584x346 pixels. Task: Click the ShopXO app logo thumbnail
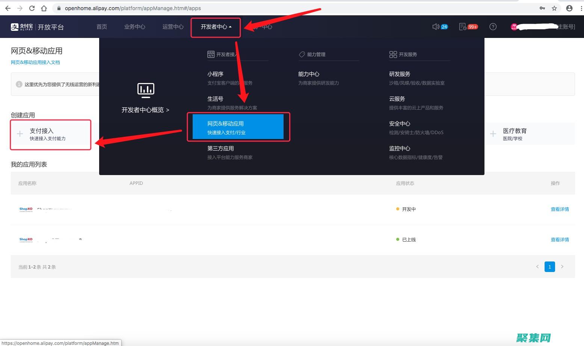point(26,209)
